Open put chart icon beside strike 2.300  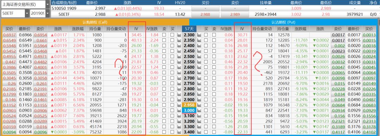[x=199, y=35]
